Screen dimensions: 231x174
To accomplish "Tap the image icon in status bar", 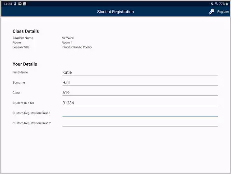I will pos(20,4).
